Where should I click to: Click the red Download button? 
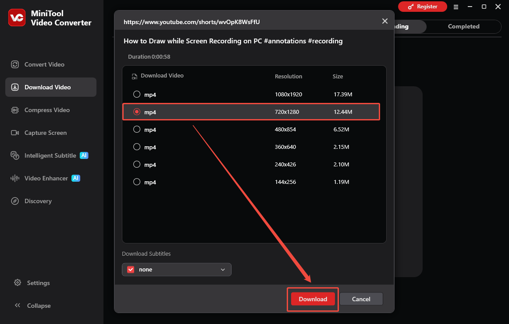tap(313, 299)
